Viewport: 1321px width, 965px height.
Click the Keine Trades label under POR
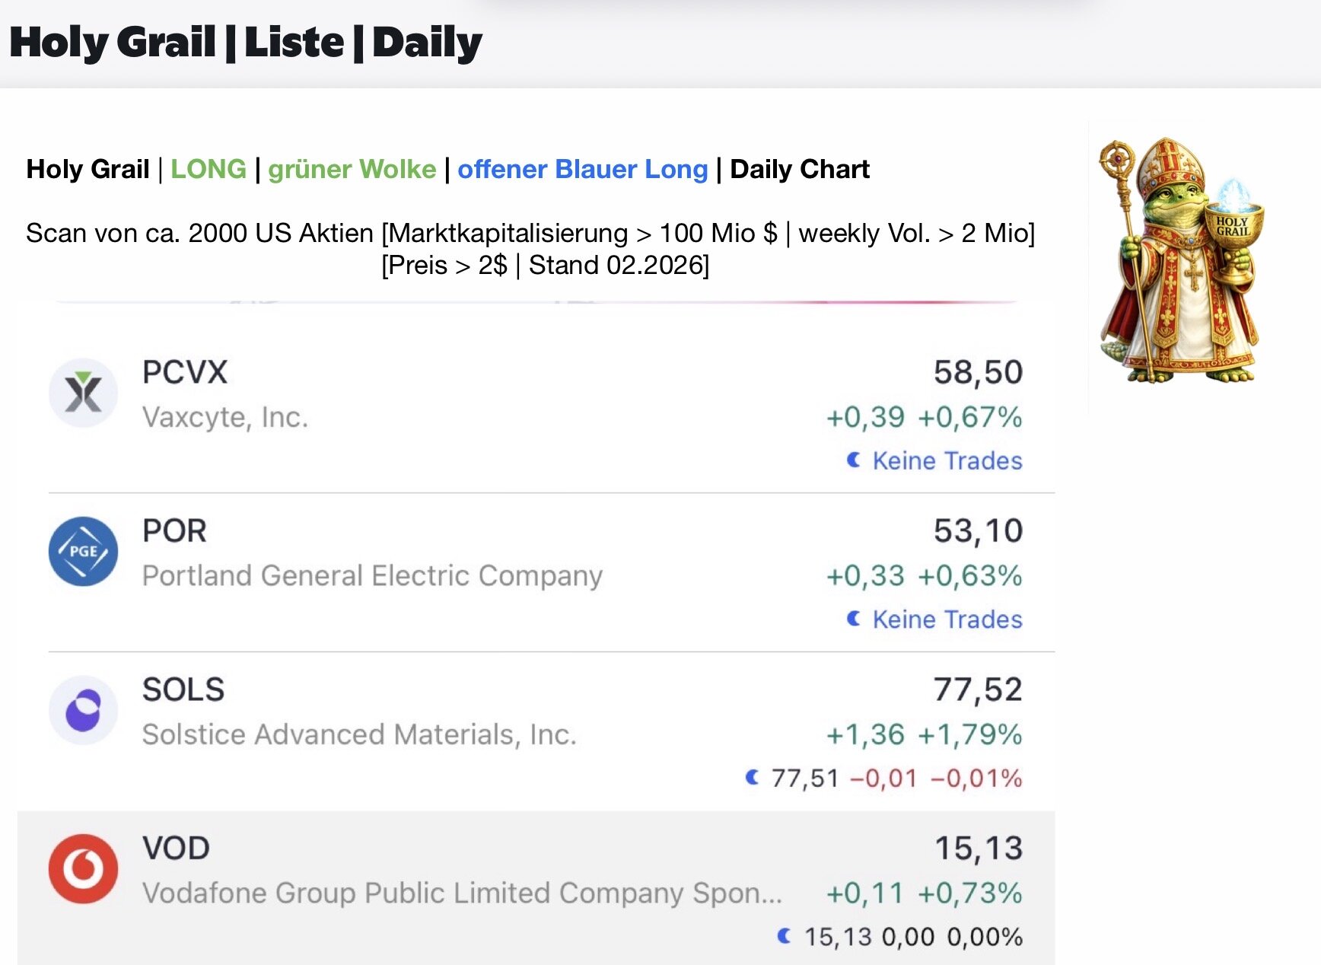pyautogui.click(x=947, y=619)
